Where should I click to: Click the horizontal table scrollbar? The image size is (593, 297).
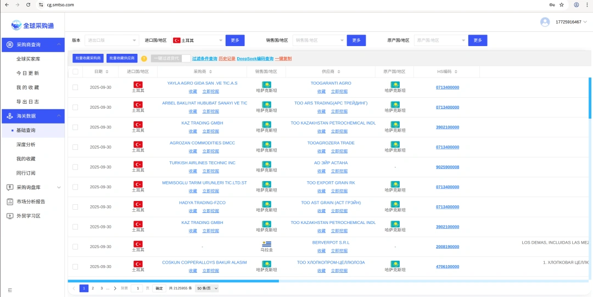pos(173,281)
